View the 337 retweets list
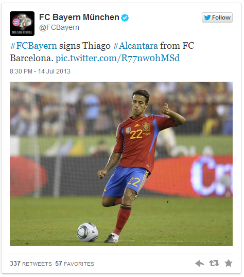 click(31, 264)
